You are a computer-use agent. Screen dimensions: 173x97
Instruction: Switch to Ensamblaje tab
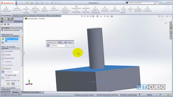tap(6, 16)
